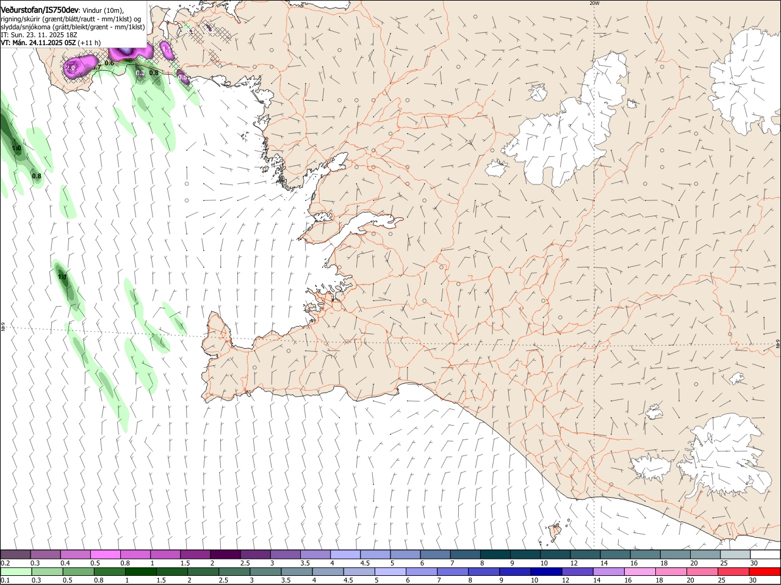
Task: Click the rigning/skúrir legend description line
Action: point(71,18)
